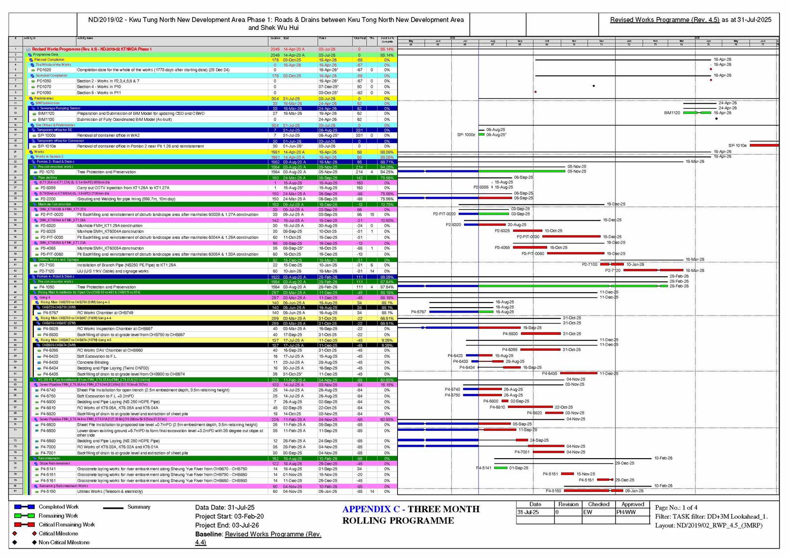Click the Revised Works Programme (Rev. 4.5) title link

point(665,20)
